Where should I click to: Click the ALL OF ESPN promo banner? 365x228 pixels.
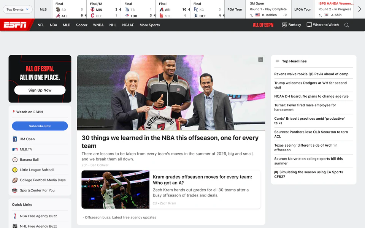(x=40, y=79)
